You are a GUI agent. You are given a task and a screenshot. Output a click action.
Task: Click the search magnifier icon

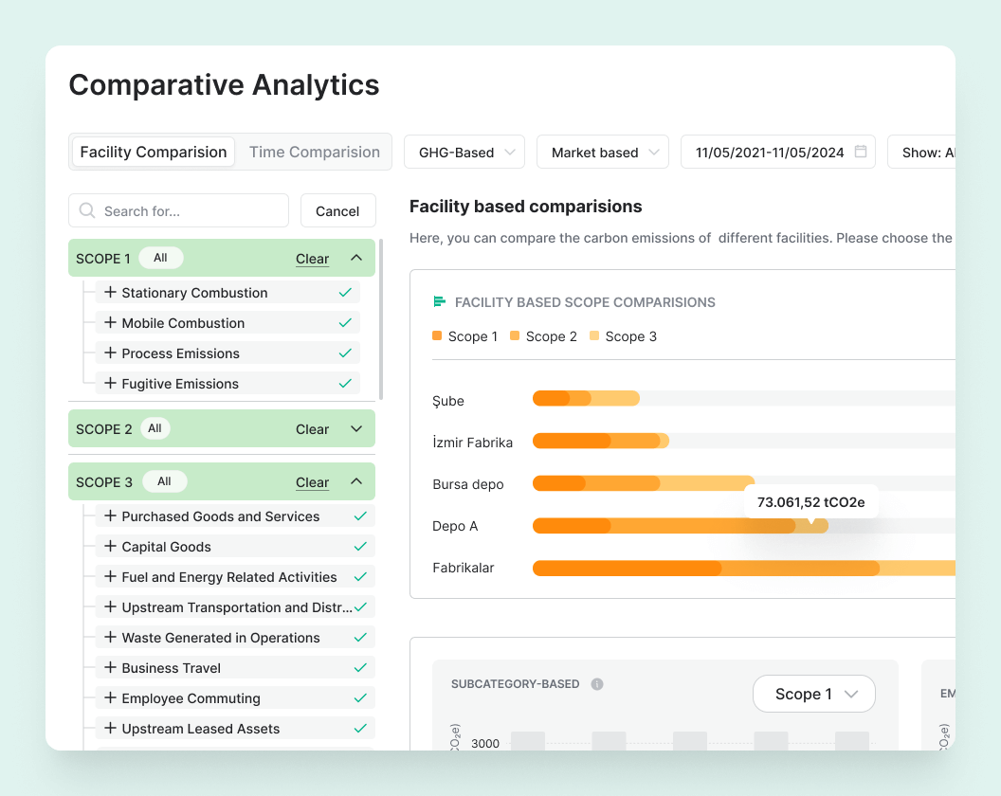[87, 210]
